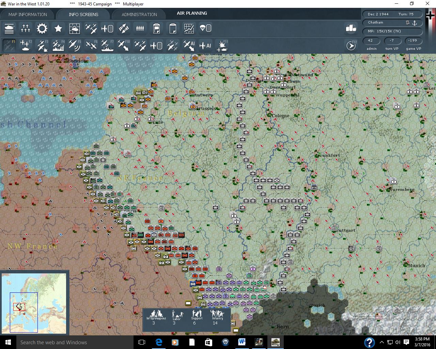Click the Nuremberg city label on map
The width and height of the screenshot is (436, 349).
pos(402,189)
